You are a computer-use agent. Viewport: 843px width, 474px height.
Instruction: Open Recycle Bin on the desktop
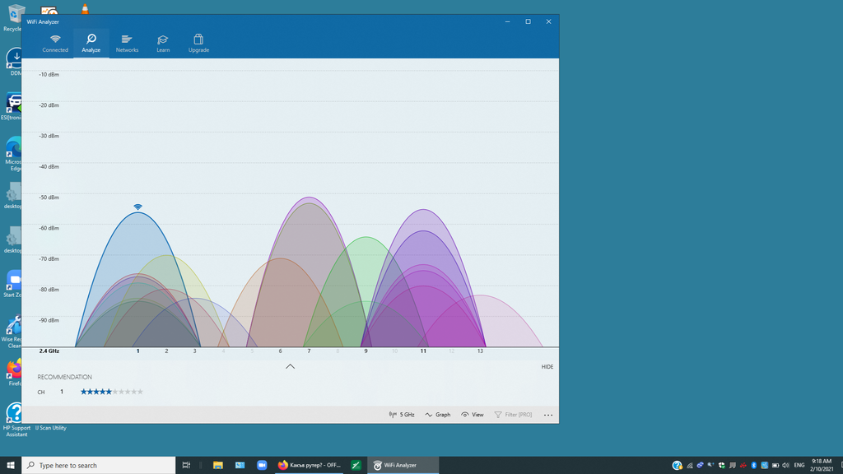tap(15, 16)
